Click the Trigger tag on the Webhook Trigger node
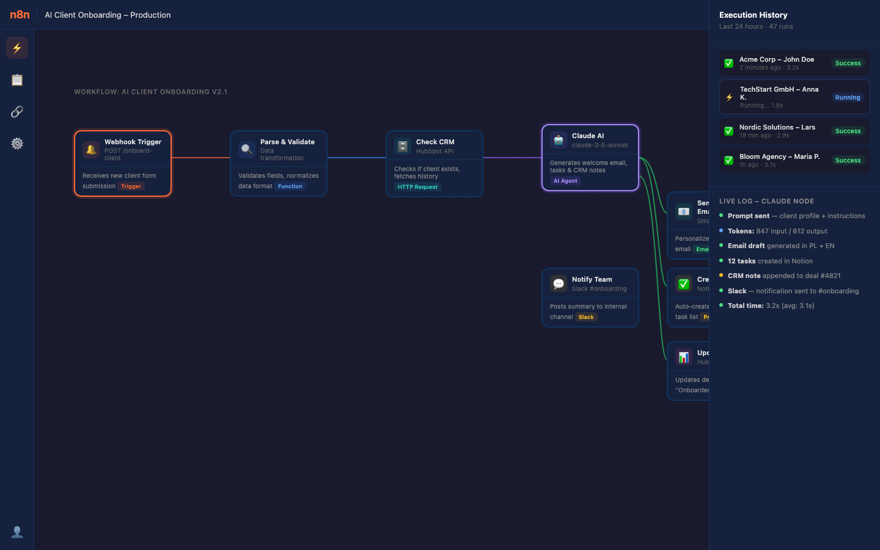 pos(131,186)
